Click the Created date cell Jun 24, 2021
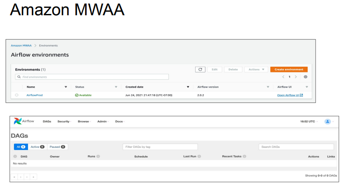 click(149, 95)
